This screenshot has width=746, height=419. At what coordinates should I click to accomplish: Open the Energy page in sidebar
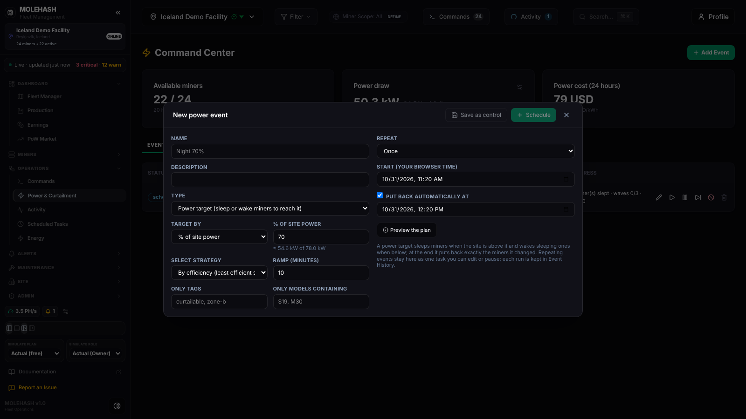[x=36, y=238]
